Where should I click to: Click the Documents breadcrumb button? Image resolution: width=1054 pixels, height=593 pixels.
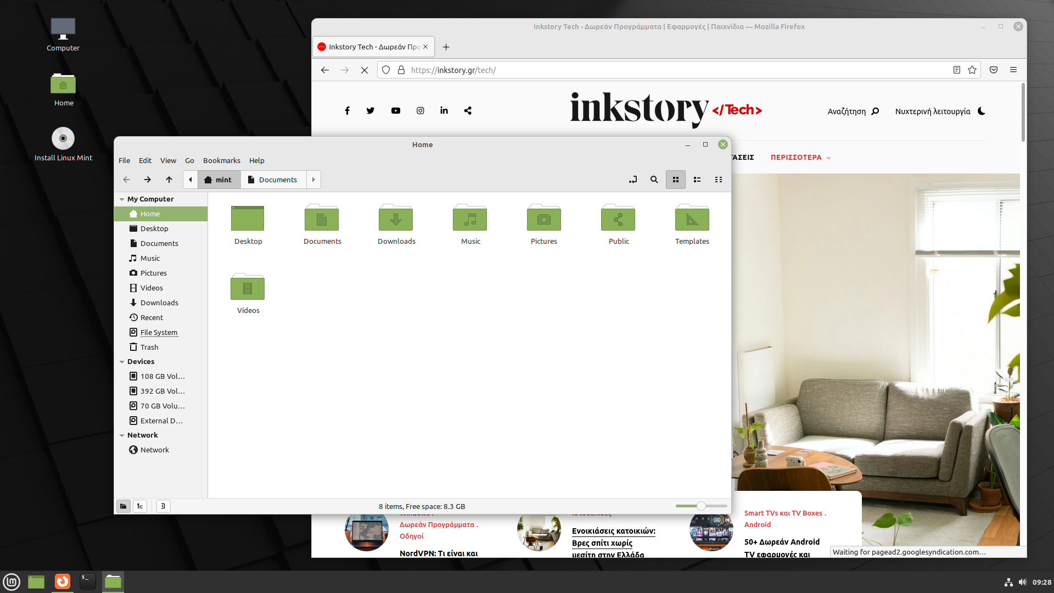[x=273, y=180]
